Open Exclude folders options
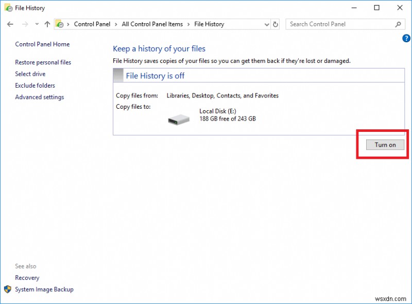The height and width of the screenshot is (304, 412). 35,86
